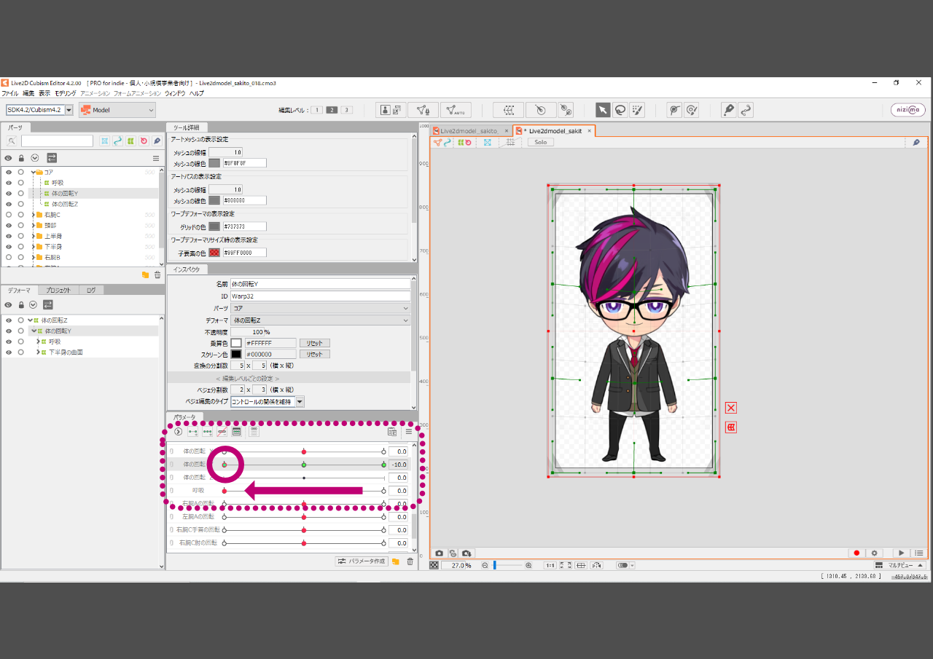This screenshot has width=933, height=659.
Task: Open the マルチビュー dropdown
Action: click(900, 565)
